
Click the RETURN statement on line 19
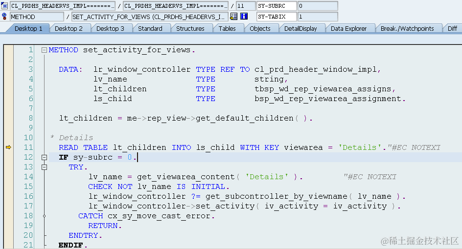(103, 226)
